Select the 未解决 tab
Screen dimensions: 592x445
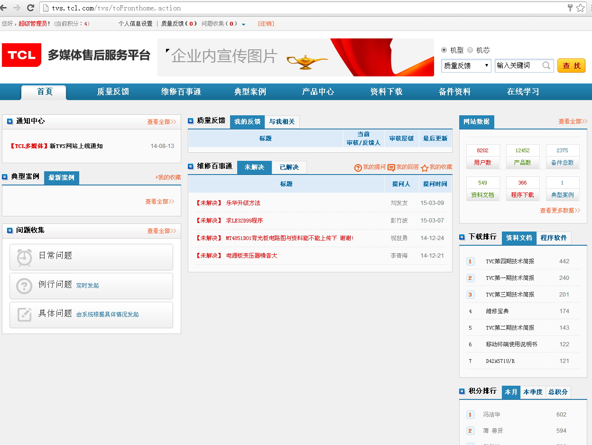click(x=254, y=167)
